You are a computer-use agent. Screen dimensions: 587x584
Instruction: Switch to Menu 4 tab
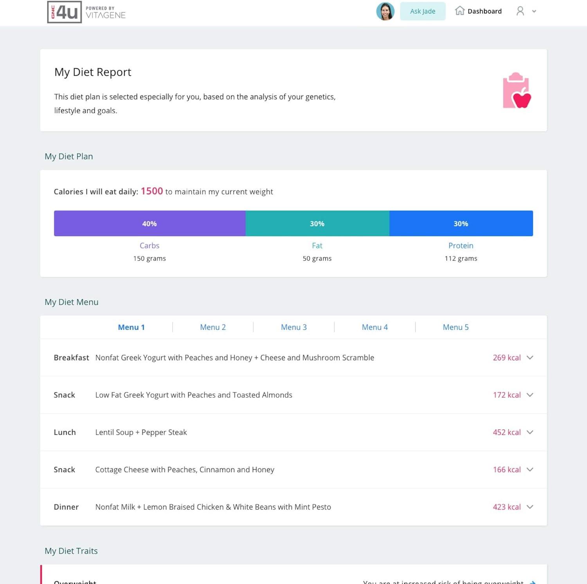click(x=375, y=327)
